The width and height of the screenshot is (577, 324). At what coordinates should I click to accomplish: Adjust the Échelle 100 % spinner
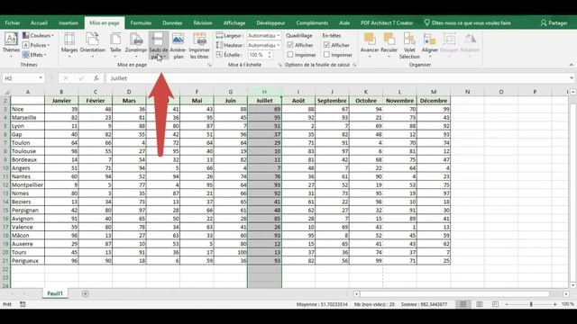point(270,55)
